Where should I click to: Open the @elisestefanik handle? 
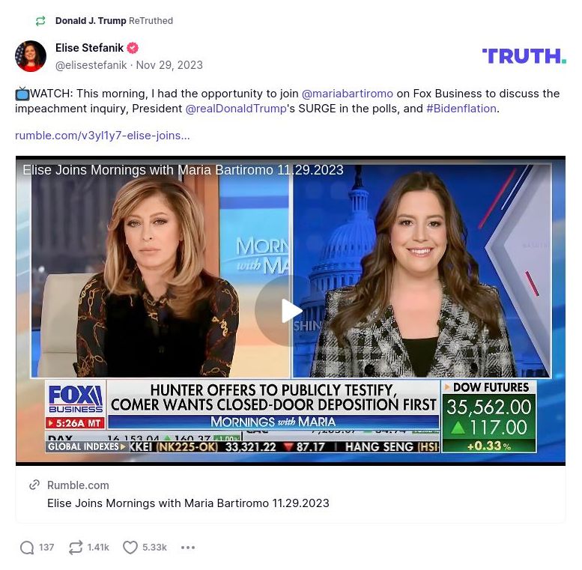91,65
